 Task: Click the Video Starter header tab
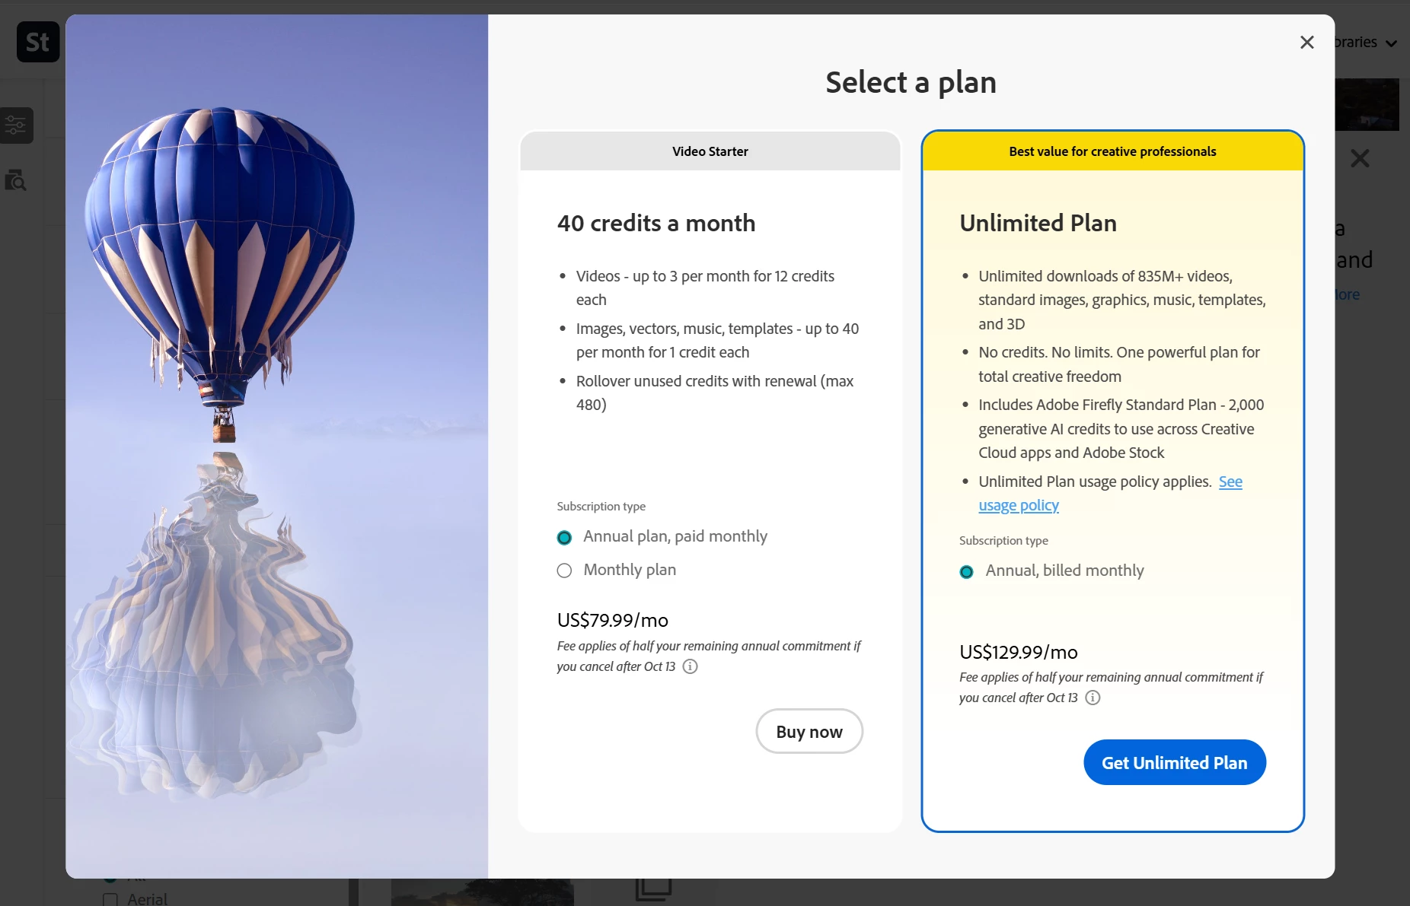710,151
